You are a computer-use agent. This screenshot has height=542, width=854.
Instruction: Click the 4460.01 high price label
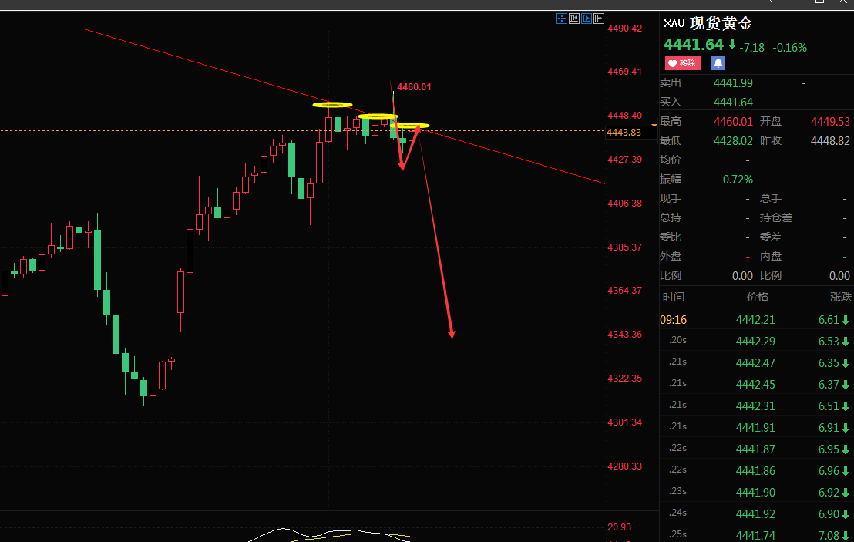tap(414, 87)
